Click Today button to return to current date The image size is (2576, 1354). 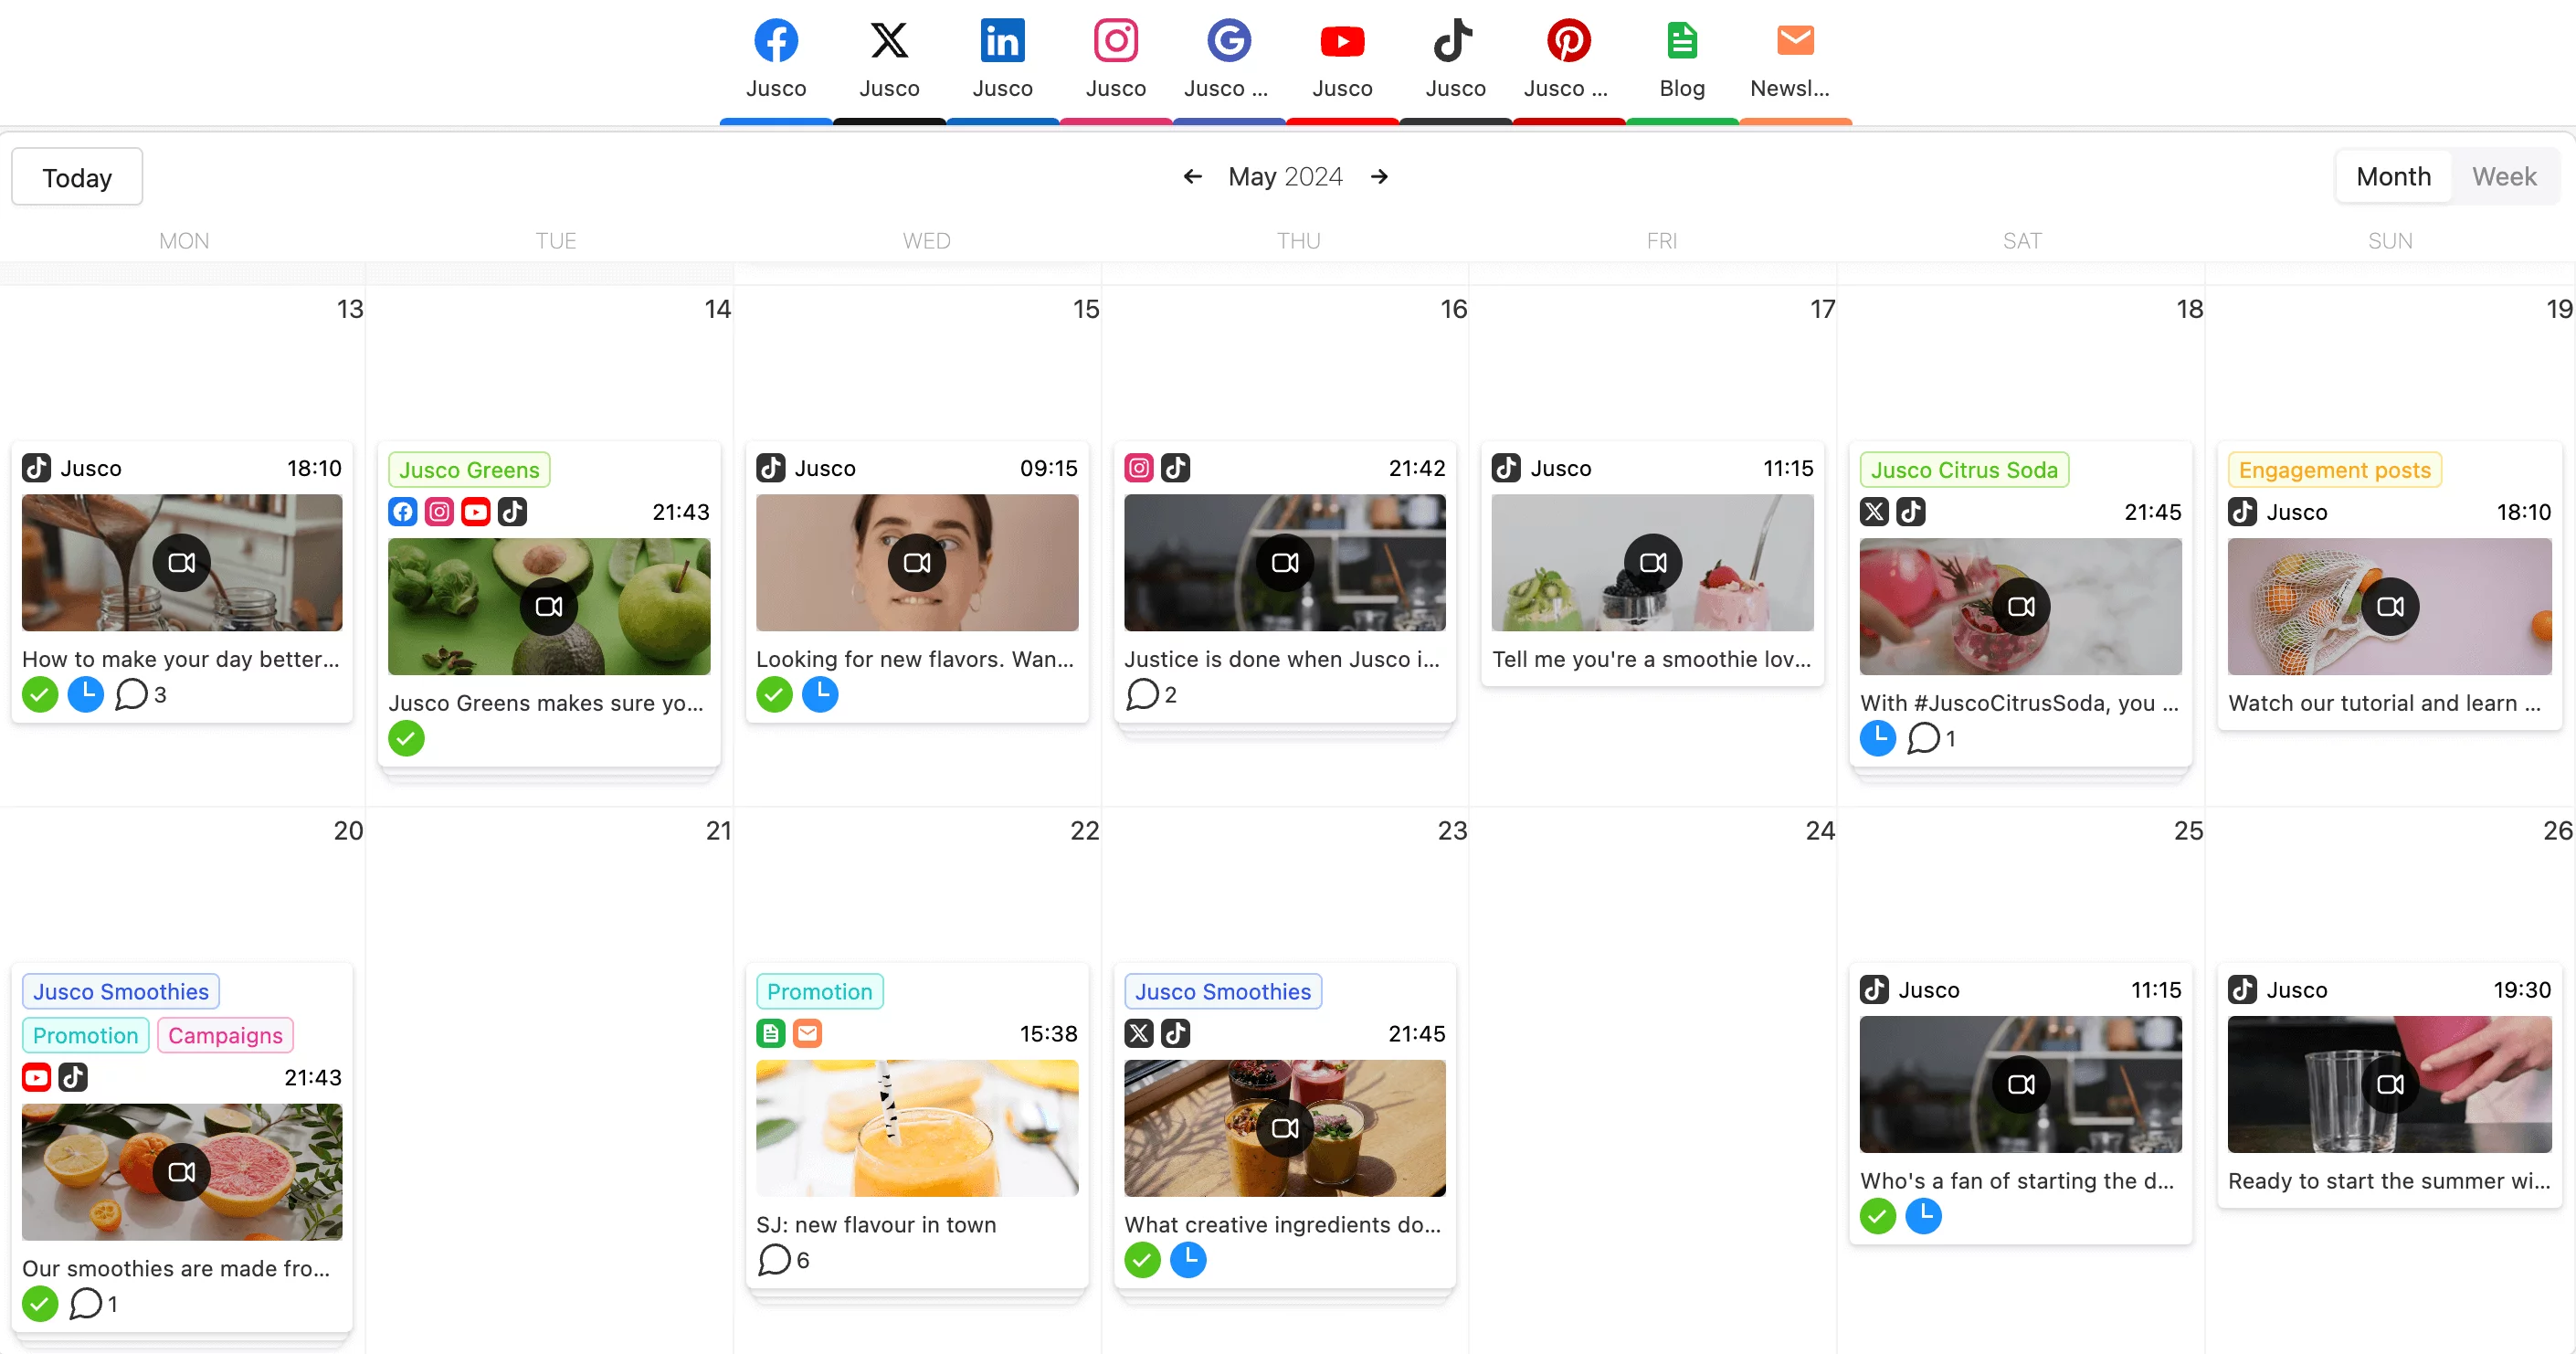[79, 177]
